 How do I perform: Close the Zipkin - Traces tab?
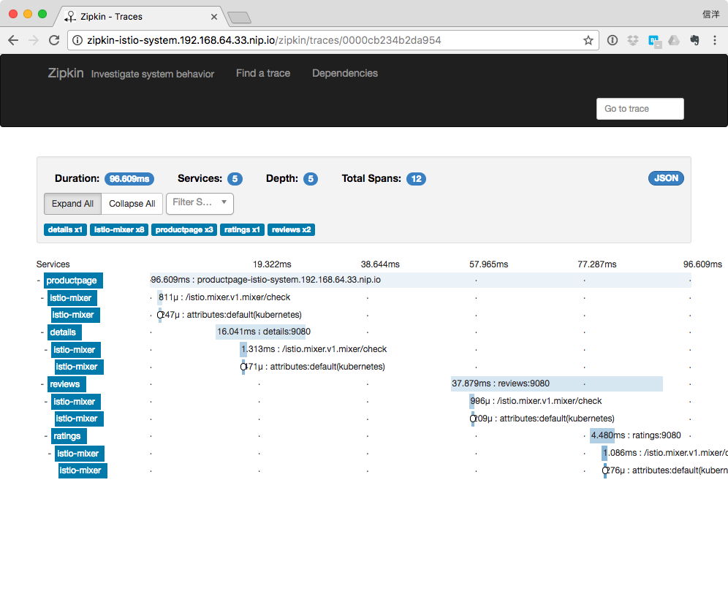pos(214,17)
